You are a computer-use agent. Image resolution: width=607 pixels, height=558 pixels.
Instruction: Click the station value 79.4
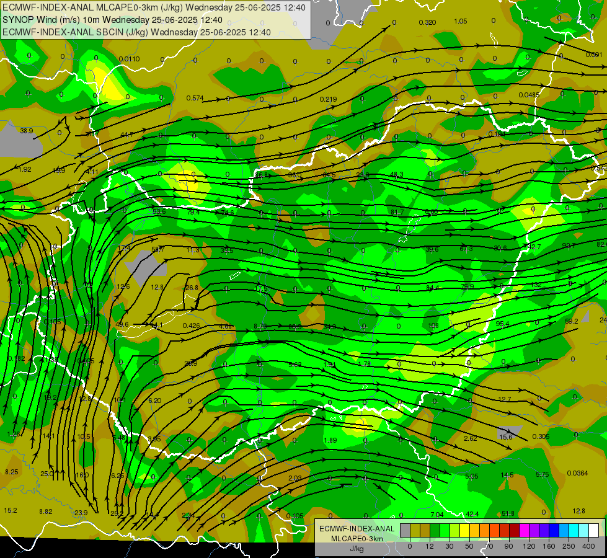pos(193,212)
